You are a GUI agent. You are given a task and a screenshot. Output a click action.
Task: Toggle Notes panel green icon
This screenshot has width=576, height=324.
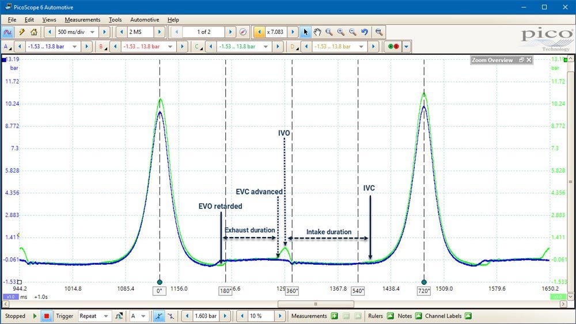pos(418,316)
